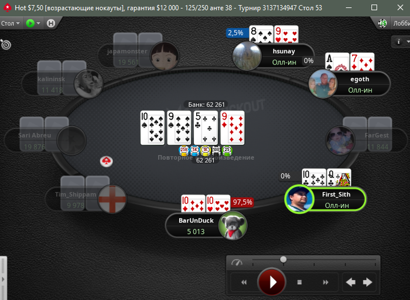This screenshot has height=300, width=410.
Task: Open the Стол dropdown menu
Action: (11, 23)
